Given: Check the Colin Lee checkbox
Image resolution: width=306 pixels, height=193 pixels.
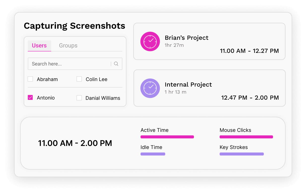Looking at the screenshot, I should 79,79.
